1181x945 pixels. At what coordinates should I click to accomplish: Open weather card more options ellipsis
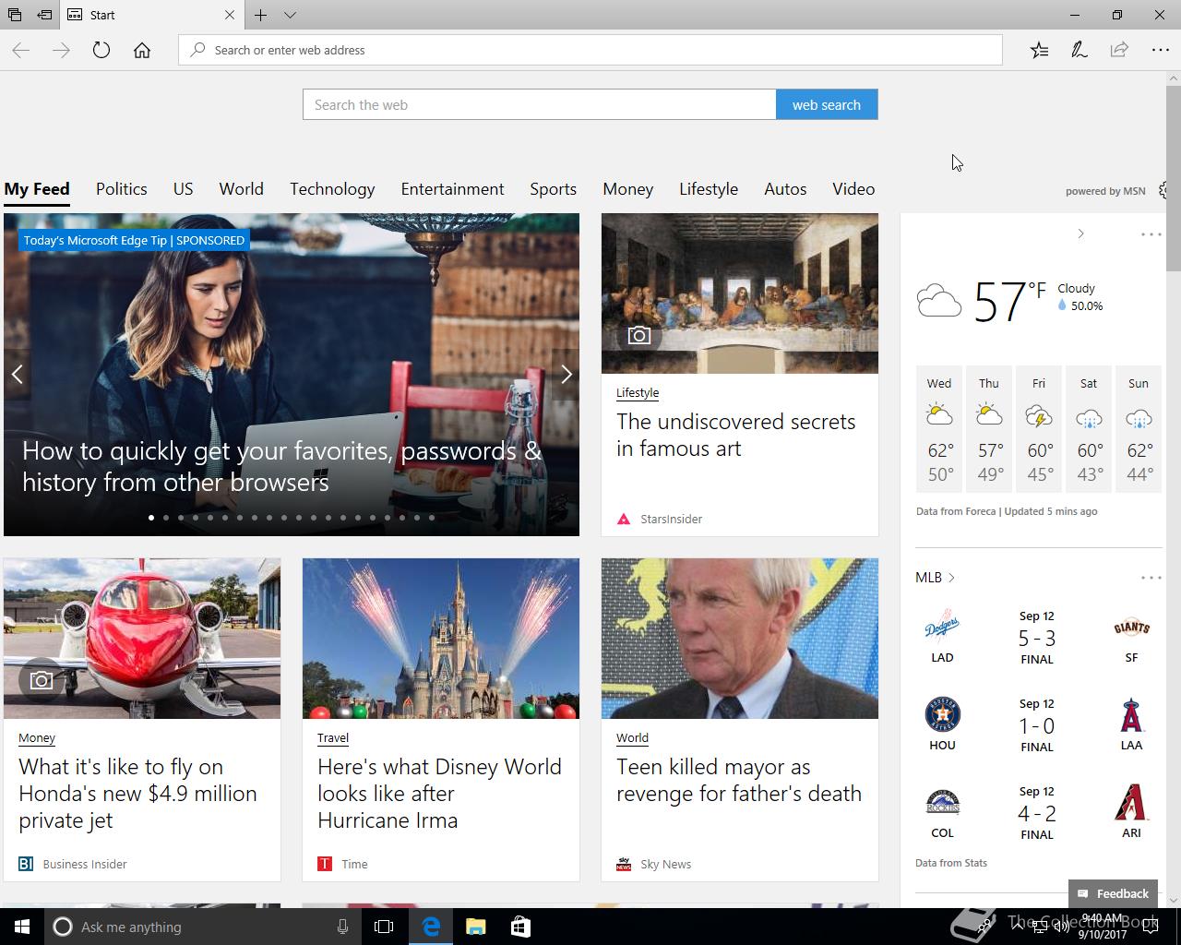click(x=1151, y=234)
